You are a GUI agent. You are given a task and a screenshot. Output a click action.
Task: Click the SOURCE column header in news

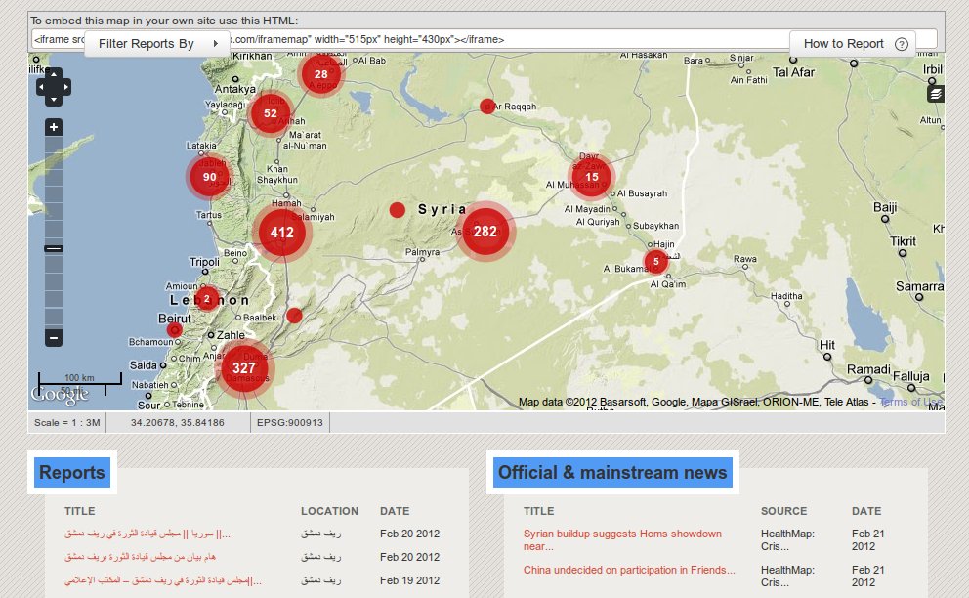click(783, 511)
